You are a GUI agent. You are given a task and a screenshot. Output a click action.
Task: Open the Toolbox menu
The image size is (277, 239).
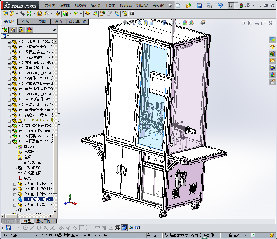tap(126, 6)
